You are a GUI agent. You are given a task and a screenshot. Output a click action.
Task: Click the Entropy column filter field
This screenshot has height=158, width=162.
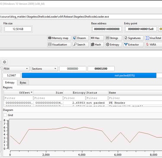pos(75,98)
